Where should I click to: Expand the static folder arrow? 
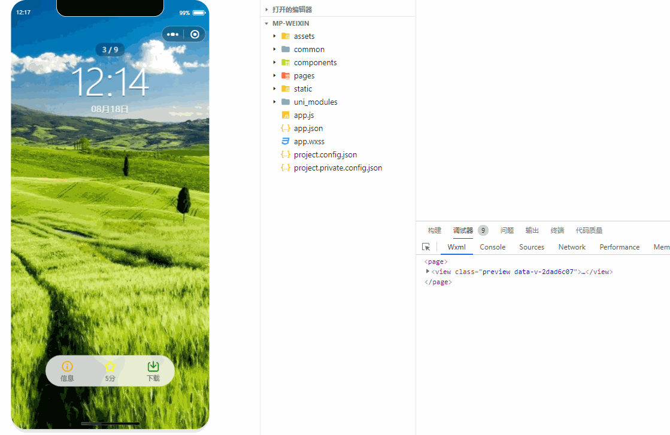[274, 89]
